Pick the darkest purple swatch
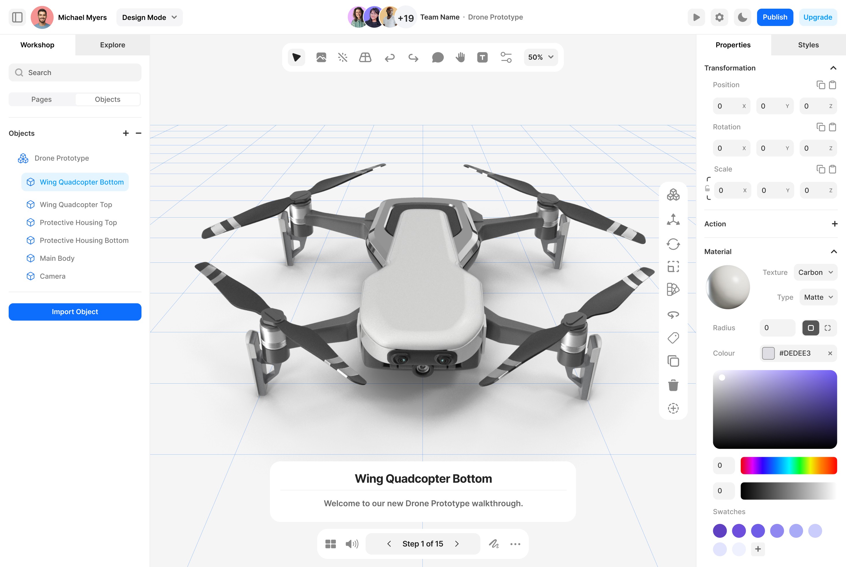 click(x=720, y=530)
